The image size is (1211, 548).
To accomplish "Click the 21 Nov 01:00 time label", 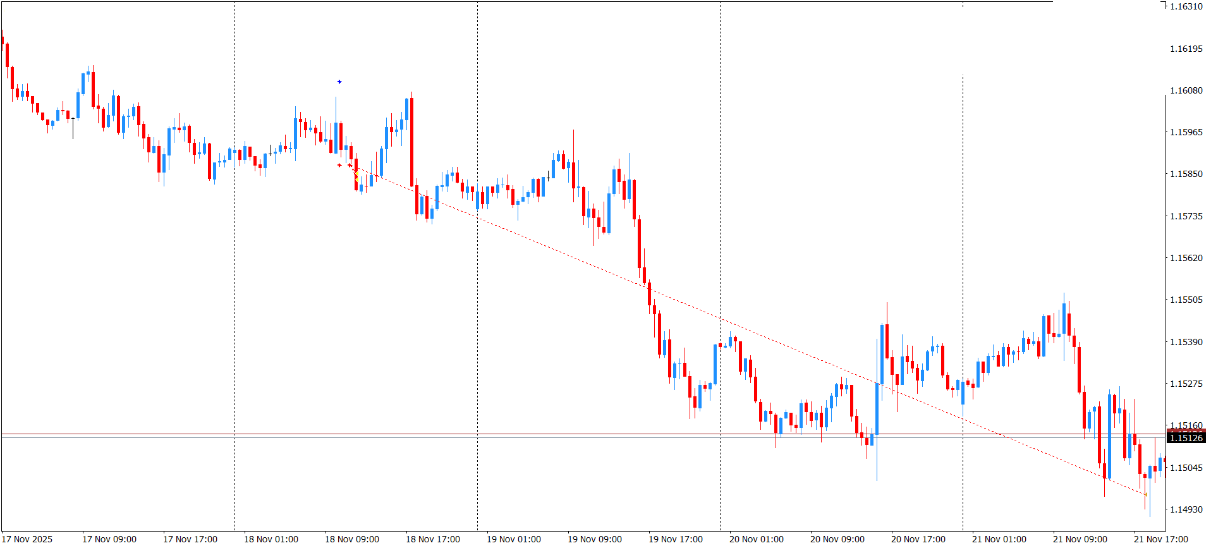I will point(999,539).
